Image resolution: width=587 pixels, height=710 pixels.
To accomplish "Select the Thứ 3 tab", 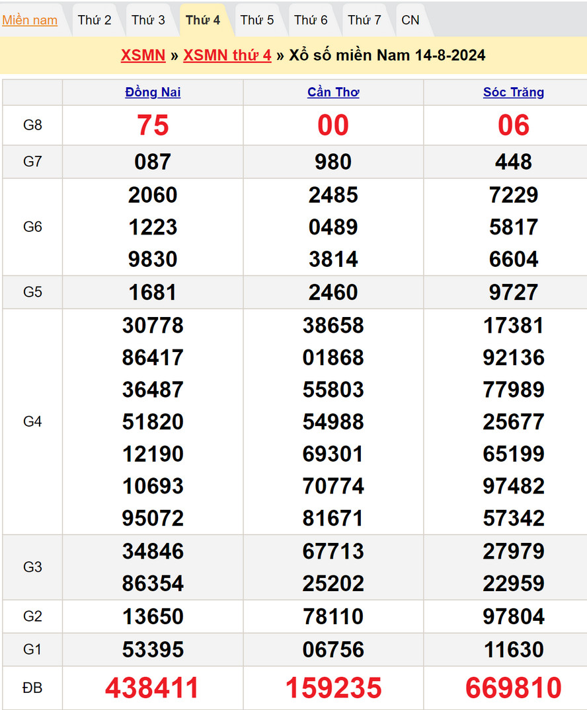I will tap(148, 20).
